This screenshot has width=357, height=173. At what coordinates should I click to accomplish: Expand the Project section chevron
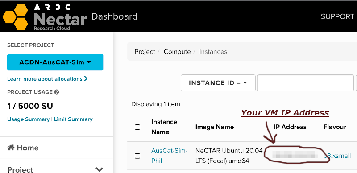point(99,169)
